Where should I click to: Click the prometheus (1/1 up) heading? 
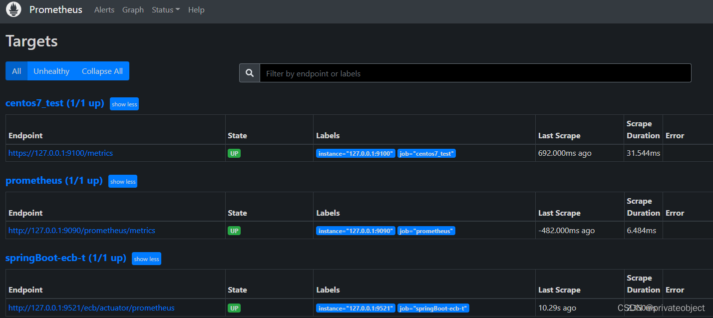tap(54, 181)
